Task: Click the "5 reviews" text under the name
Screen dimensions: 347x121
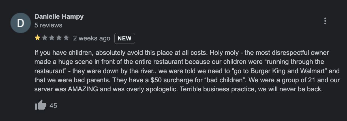Action: click(x=48, y=25)
